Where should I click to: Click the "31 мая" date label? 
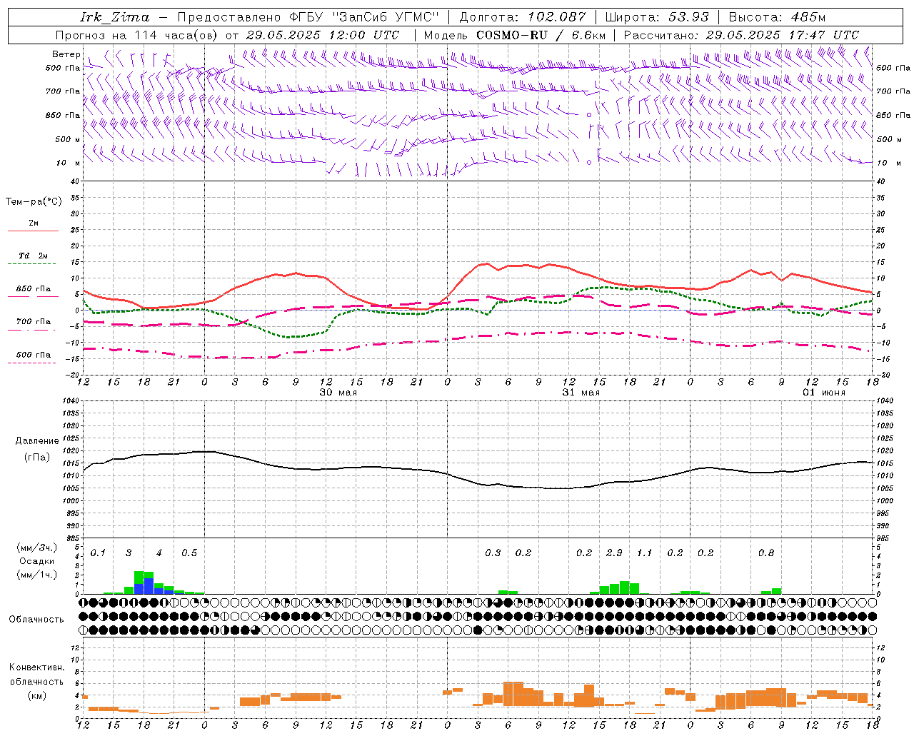pyautogui.click(x=581, y=392)
